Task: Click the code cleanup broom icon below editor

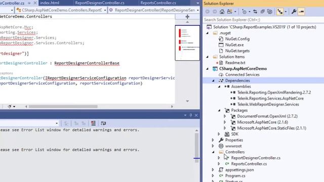Action: [x=10, y=107]
